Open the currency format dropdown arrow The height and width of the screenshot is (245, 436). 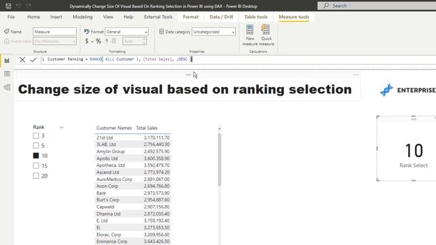92,42
